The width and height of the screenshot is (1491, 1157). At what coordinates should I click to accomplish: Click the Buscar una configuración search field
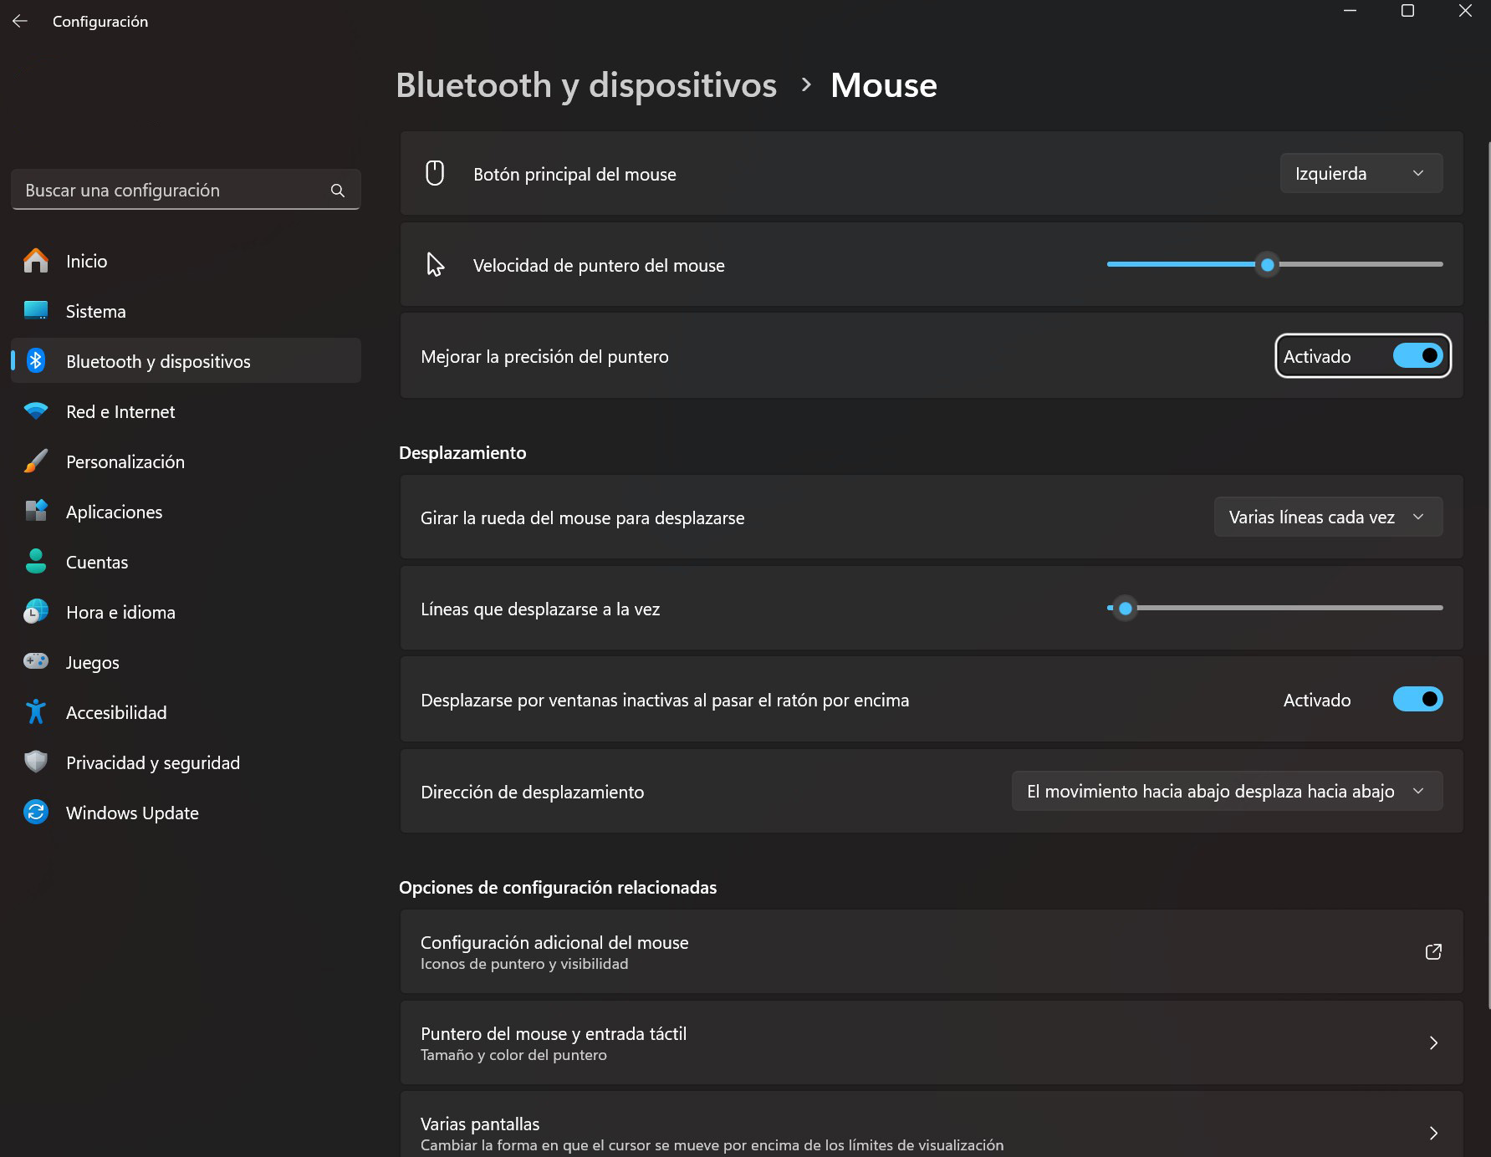(186, 190)
